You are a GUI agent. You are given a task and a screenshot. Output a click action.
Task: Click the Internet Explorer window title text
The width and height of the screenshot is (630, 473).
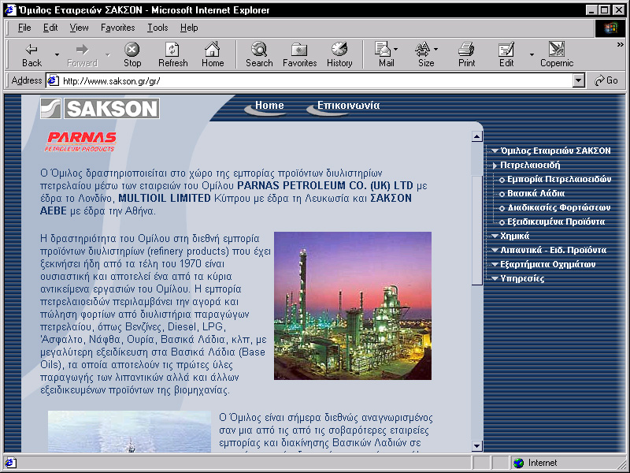point(144,9)
